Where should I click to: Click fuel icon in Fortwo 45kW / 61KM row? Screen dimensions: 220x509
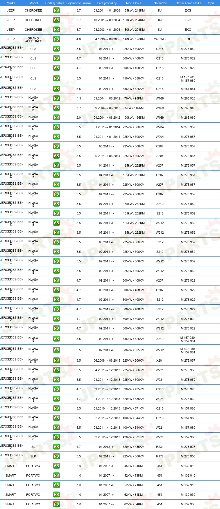(56, 466)
